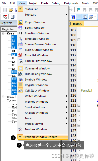Open the Symbols Window menu entry

pos(43,79)
